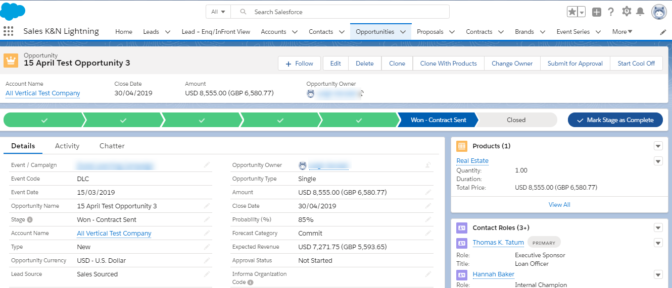Open All Vertical Test Company header link

pos(43,93)
